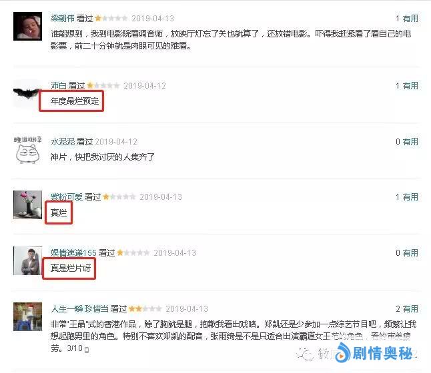Visit user profile 紫粉可爱
The width and height of the screenshot is (431, 373).
(x=67, y=196)
